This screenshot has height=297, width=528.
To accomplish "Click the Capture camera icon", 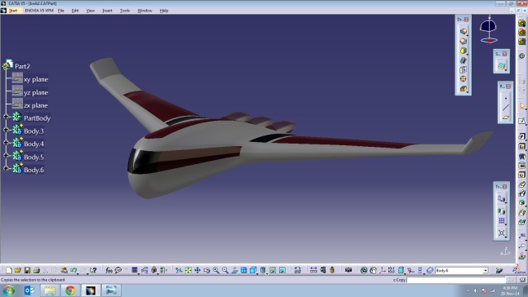I will coord(348,270).
